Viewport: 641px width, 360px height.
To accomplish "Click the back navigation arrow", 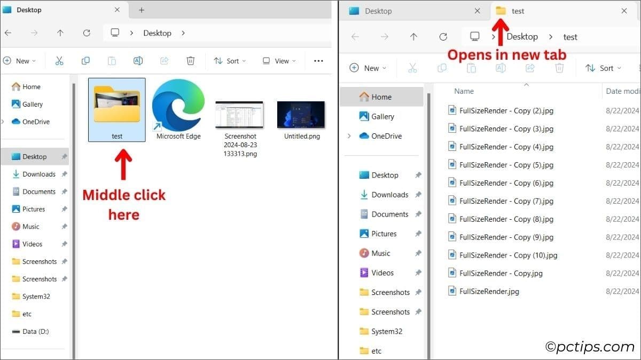I will pyautogui.click(x=9, y=33).
